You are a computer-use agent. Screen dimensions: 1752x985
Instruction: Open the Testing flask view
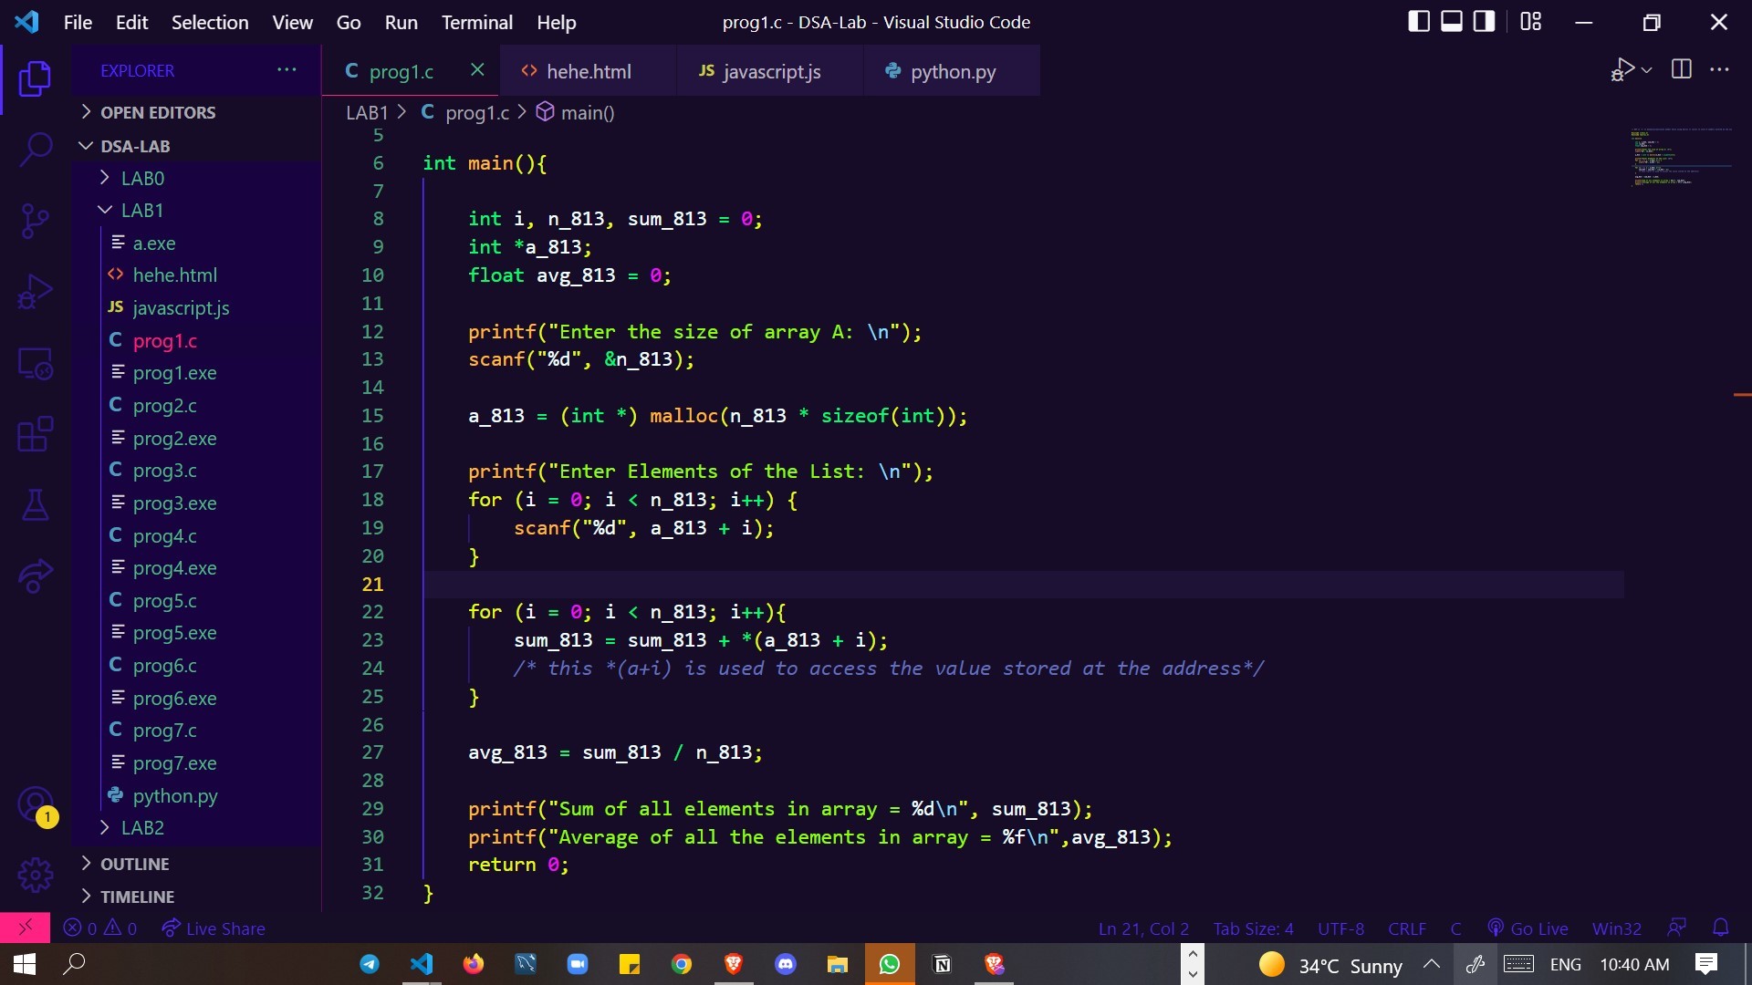pyautogui.click(x=35, y=505)
